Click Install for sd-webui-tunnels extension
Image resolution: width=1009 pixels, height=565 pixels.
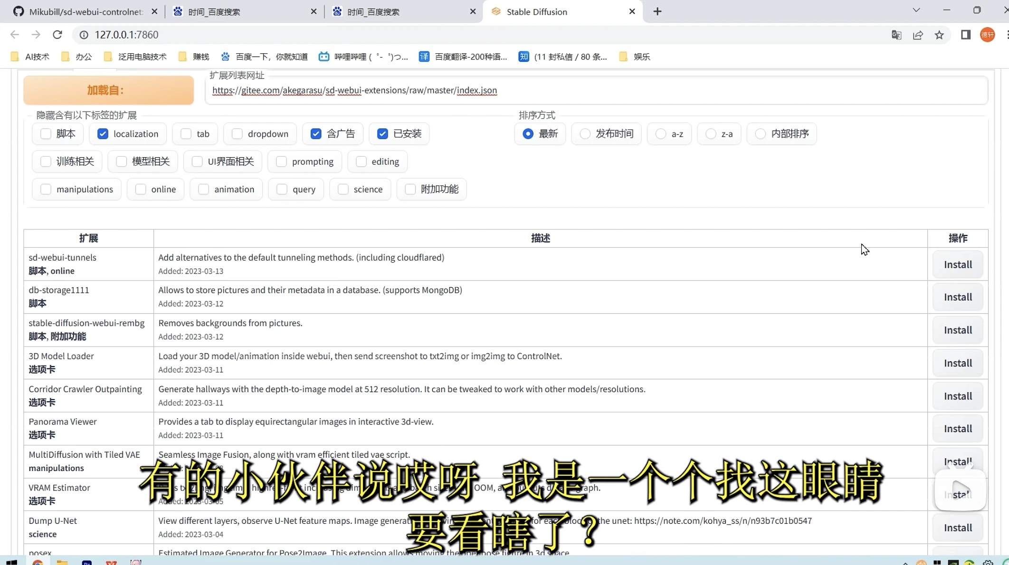click(958, 264)
